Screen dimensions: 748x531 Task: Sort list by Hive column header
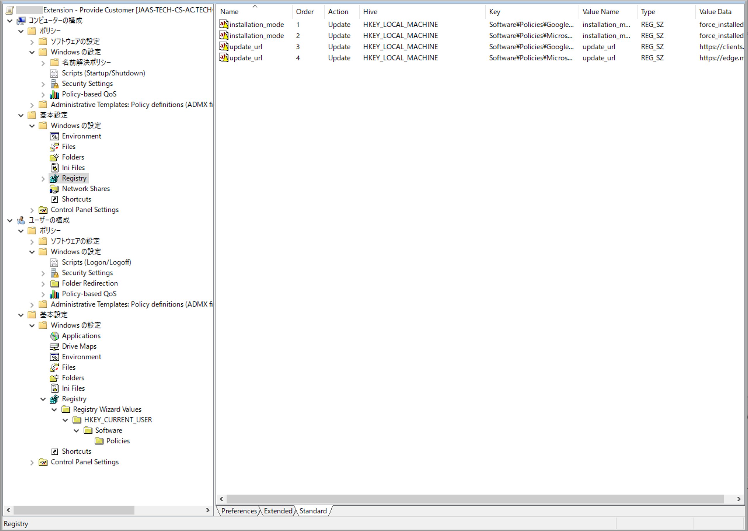422,11
